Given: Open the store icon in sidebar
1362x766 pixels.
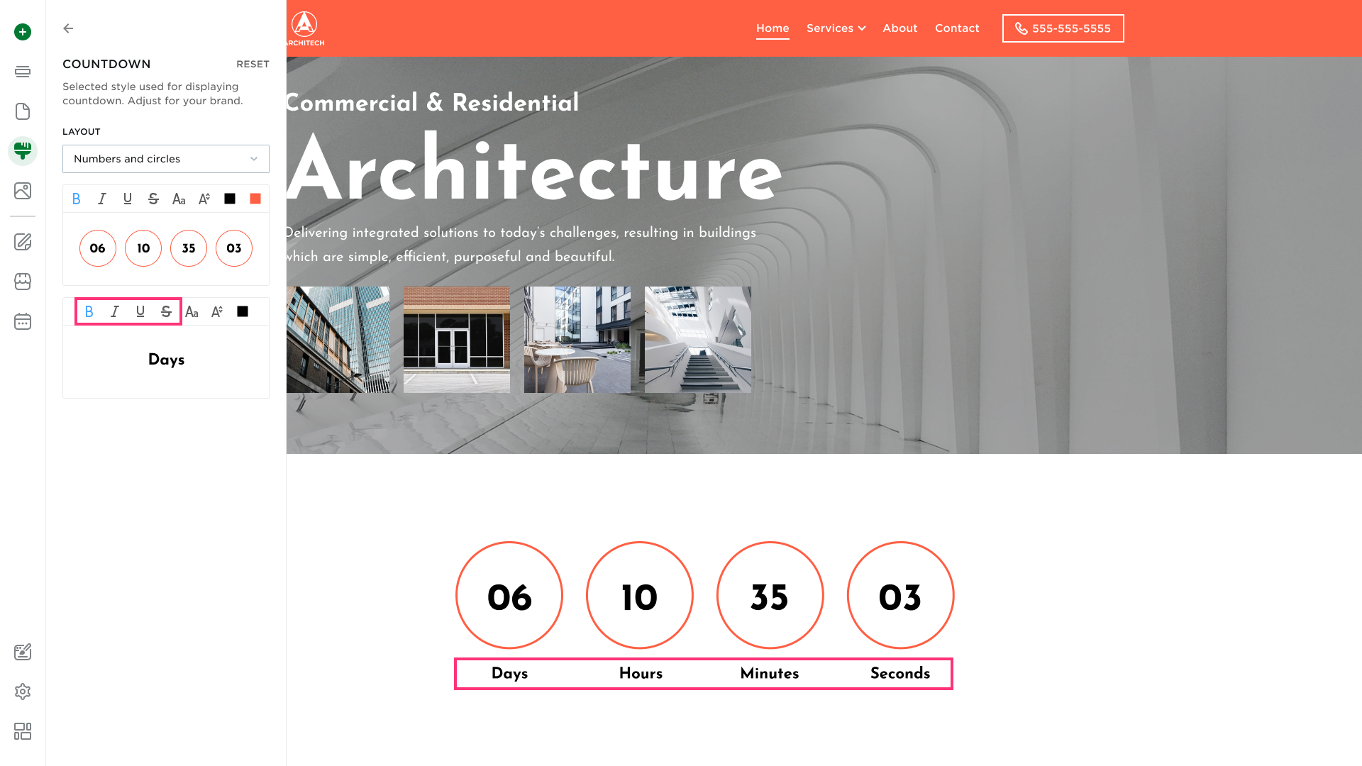Looking at the screenshot, I should tap(23, 282).
